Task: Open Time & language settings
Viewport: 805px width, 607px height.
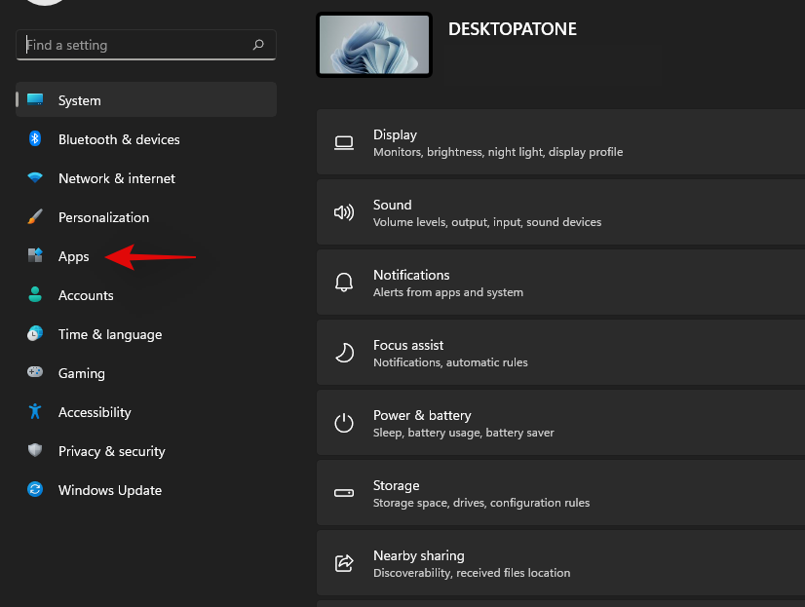Action: click(109, 334)
